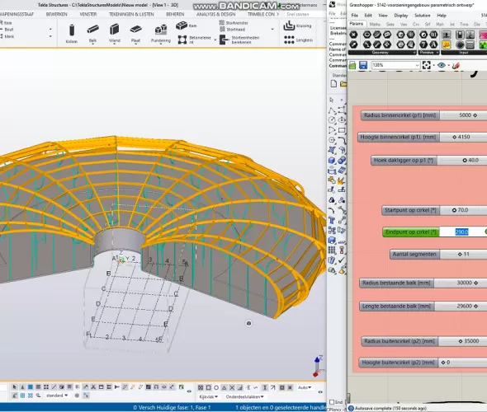487x412 pixels.
Task: Save the Grasshopper document with the disk icon
Action: 362,65
